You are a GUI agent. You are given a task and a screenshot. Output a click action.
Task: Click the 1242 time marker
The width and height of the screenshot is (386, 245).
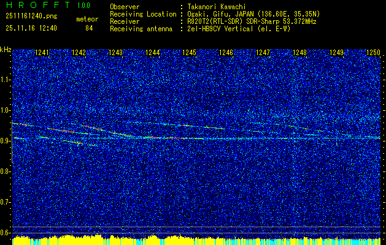(x=79, y=53)
